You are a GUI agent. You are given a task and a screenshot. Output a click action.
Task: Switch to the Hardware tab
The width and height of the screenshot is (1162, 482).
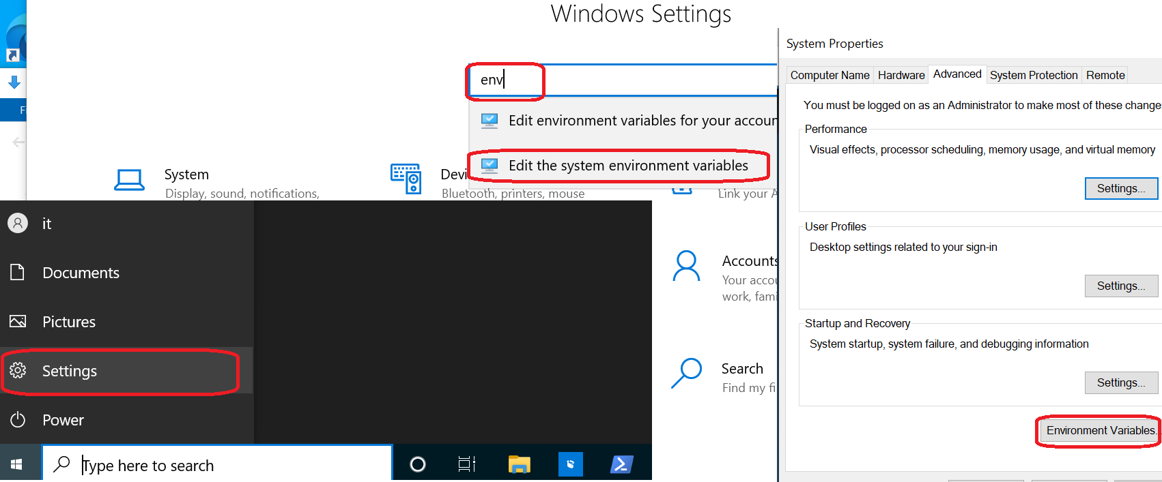901,75
